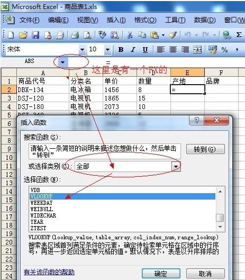Align cell text right
245x280 pixels.
(x=185, y=49)
